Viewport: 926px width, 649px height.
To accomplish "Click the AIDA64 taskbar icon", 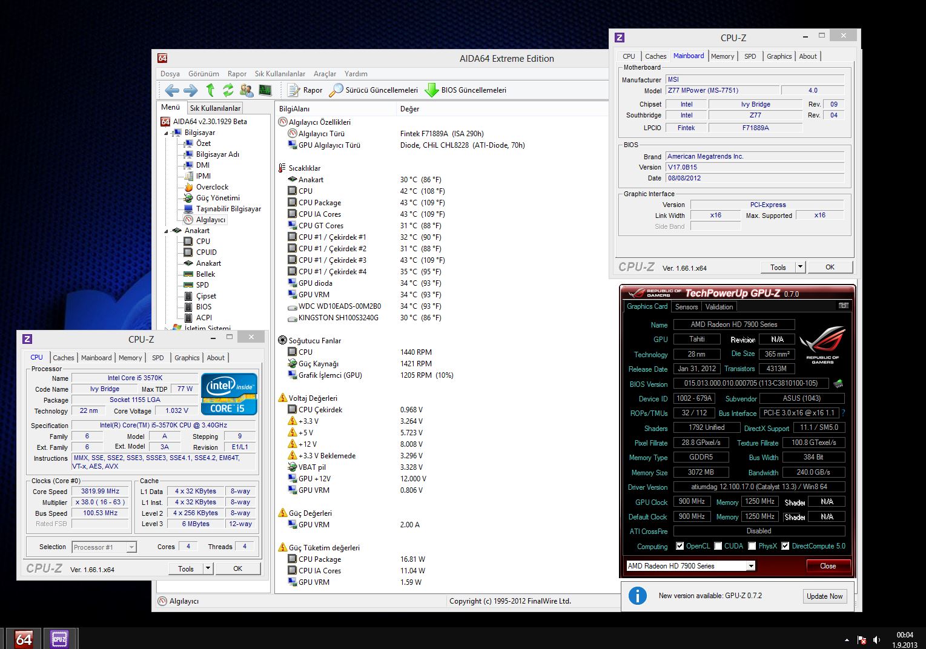I will pos(24,639).
